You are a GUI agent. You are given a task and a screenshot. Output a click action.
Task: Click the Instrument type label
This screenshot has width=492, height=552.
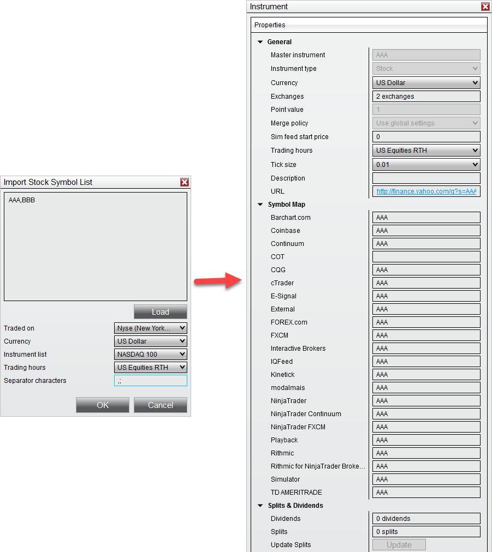294,69
